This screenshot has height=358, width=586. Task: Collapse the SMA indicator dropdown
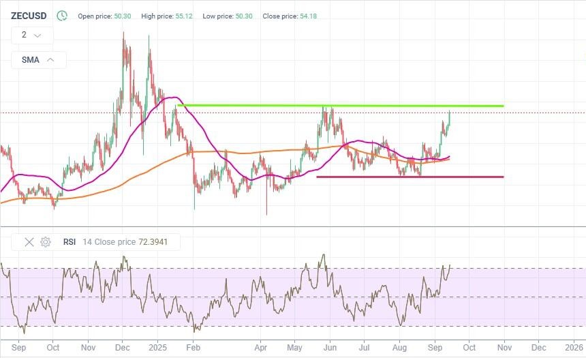coord(39,60)
